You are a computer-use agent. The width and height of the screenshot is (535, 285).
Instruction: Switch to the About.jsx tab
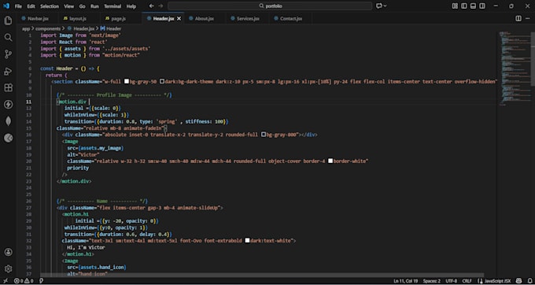coord(205,18)
